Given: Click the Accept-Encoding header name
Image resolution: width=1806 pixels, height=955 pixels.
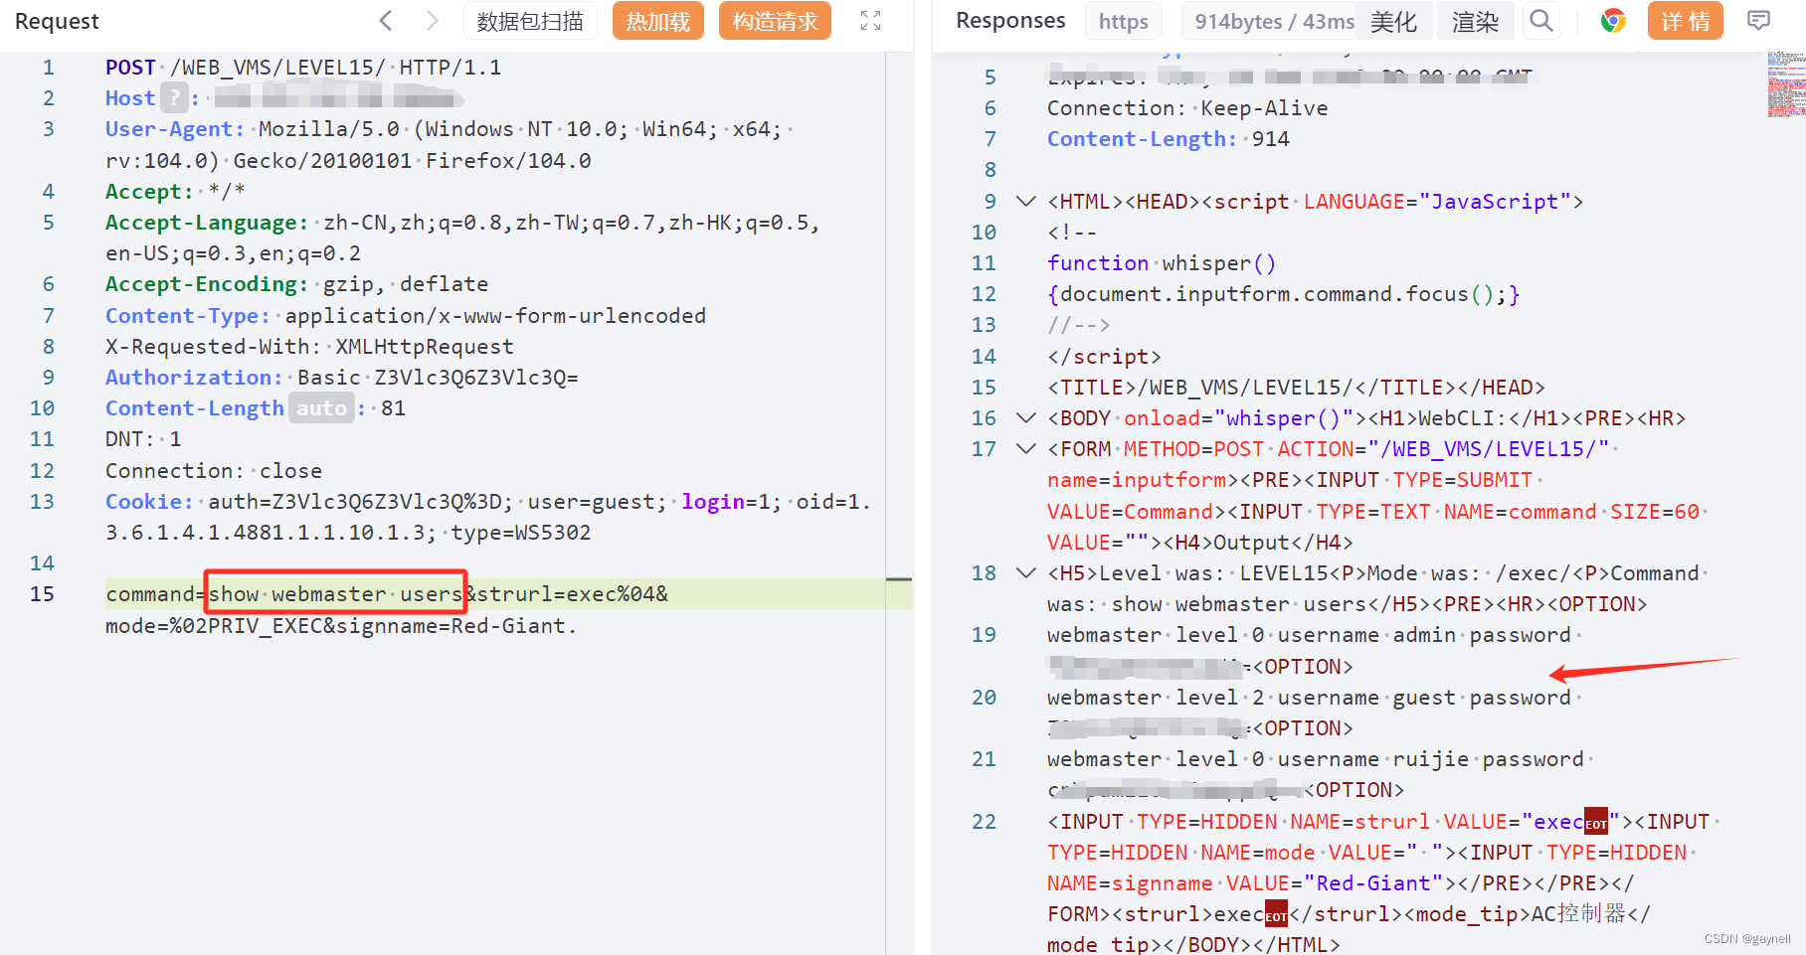Looking at the screenshot, I should (207, 283).
